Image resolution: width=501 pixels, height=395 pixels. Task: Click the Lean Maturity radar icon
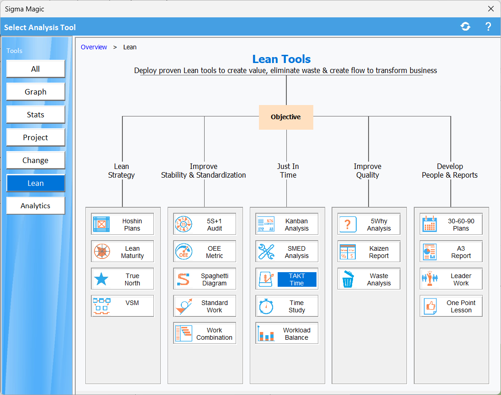click(x=101, y=252)
